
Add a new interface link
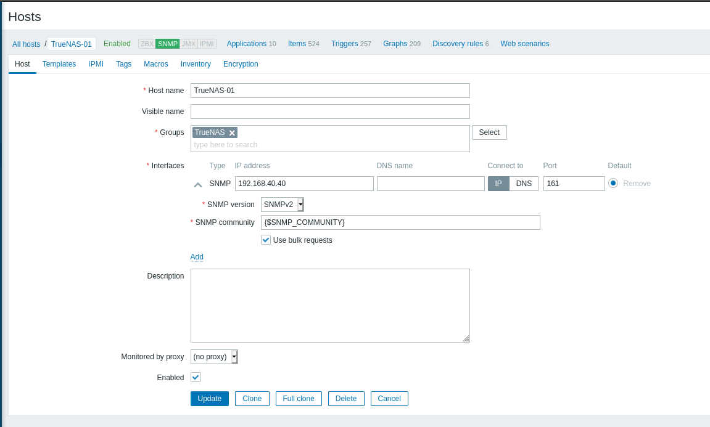tap(197, 257)
